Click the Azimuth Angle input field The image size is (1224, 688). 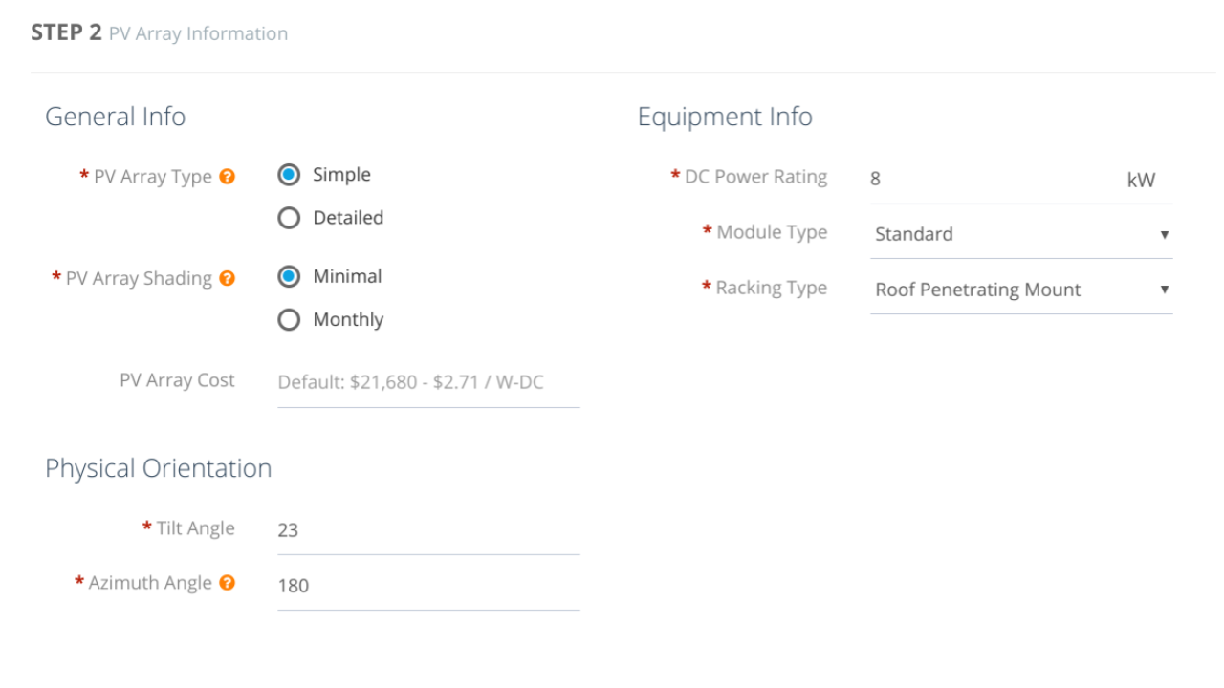(x=428, y=586)
